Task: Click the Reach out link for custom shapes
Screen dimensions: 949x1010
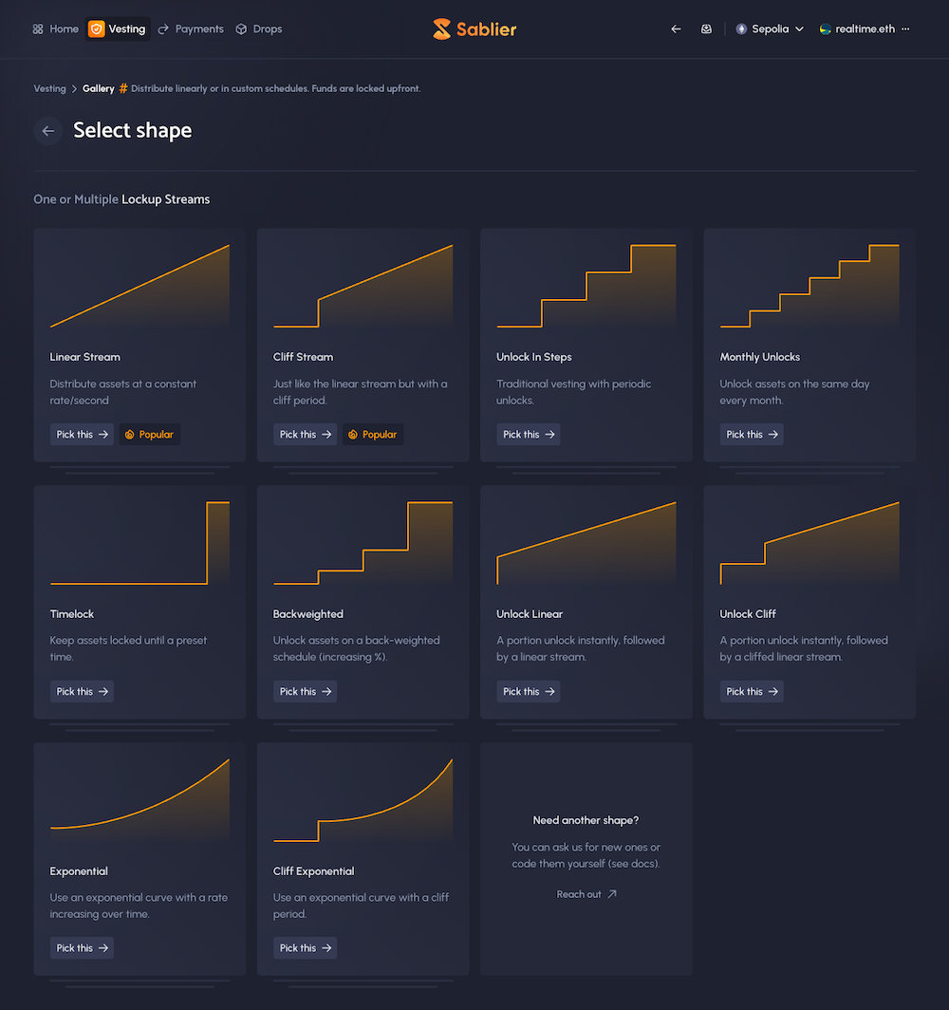Action: pyautogui.click(x=586, y=893)
